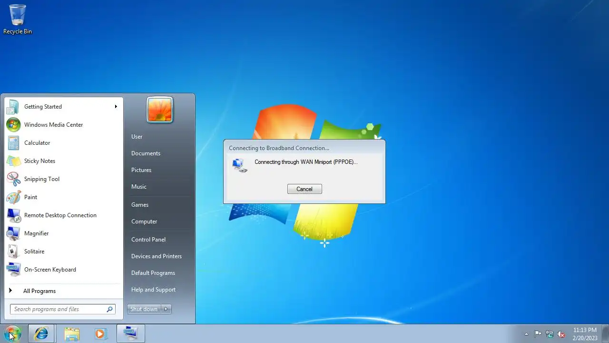Viewport: 609px width, 343px height.
Task: Show hidden tray icons arrow
Action: click(526, 334)
